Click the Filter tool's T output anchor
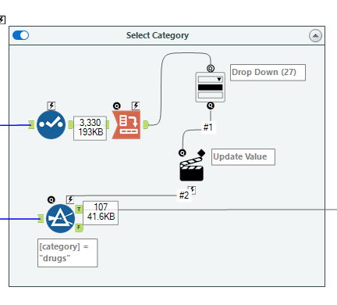The height and width of the screenshot is (305, 337). click(x=79, y=209)
